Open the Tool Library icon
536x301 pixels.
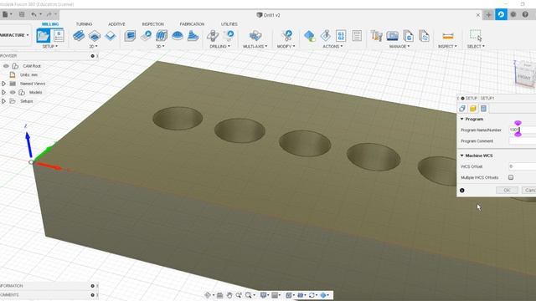point(376,36)
